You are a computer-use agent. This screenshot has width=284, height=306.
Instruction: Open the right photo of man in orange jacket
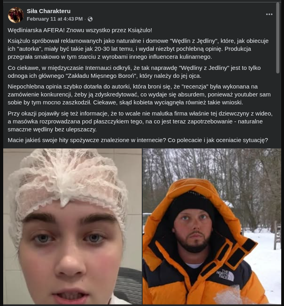[212, 226]
